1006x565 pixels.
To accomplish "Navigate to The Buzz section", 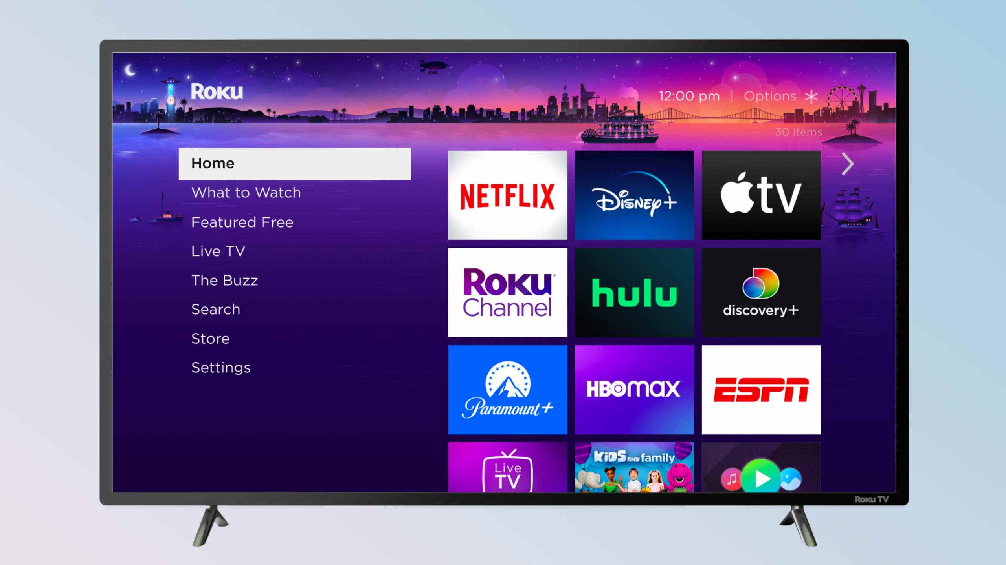I will coord(224,279).
